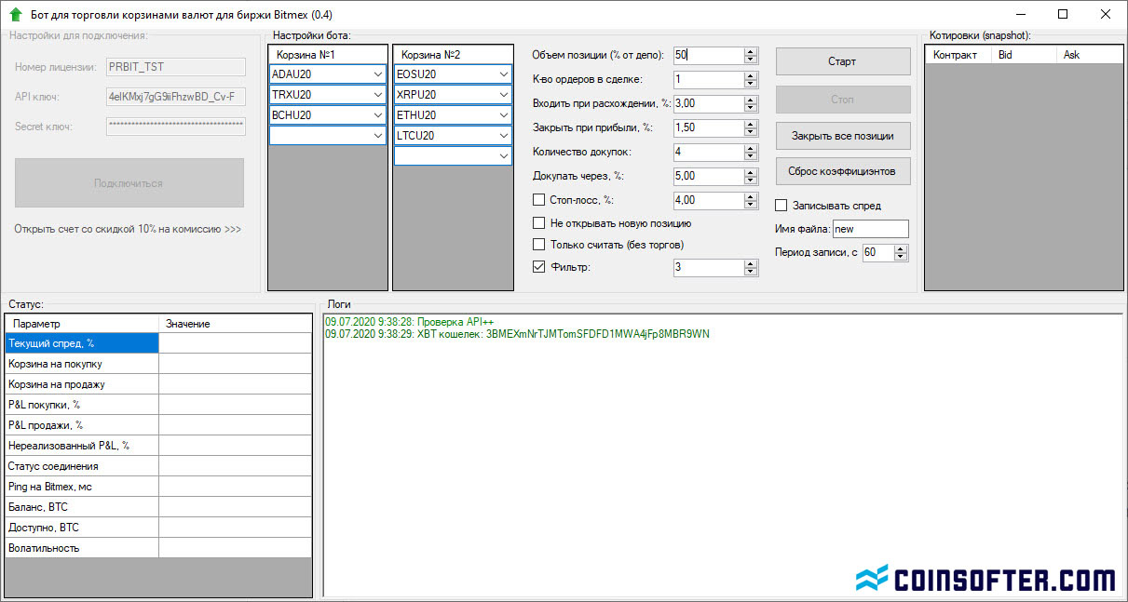Click the Параметр column header
This screenshot has height=602, width=1128.
pyautogui.click(x=82, y=324)
